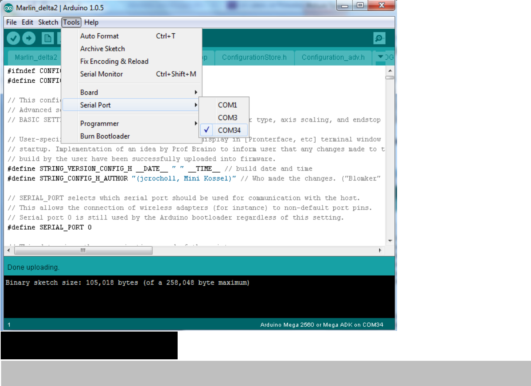Expand the Serial Port submenu entry
531x386 pixels.
click(x=132, y=105)
